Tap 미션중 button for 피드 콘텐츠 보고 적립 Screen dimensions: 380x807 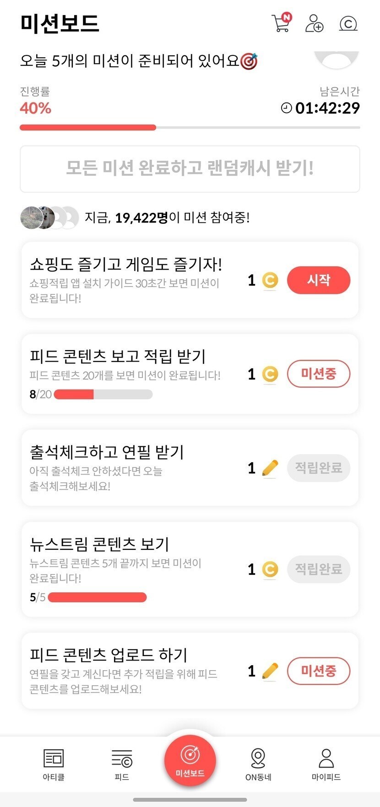(318, 374)
